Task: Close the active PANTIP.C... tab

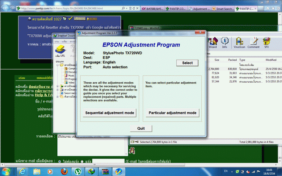Action: (256, 9)
